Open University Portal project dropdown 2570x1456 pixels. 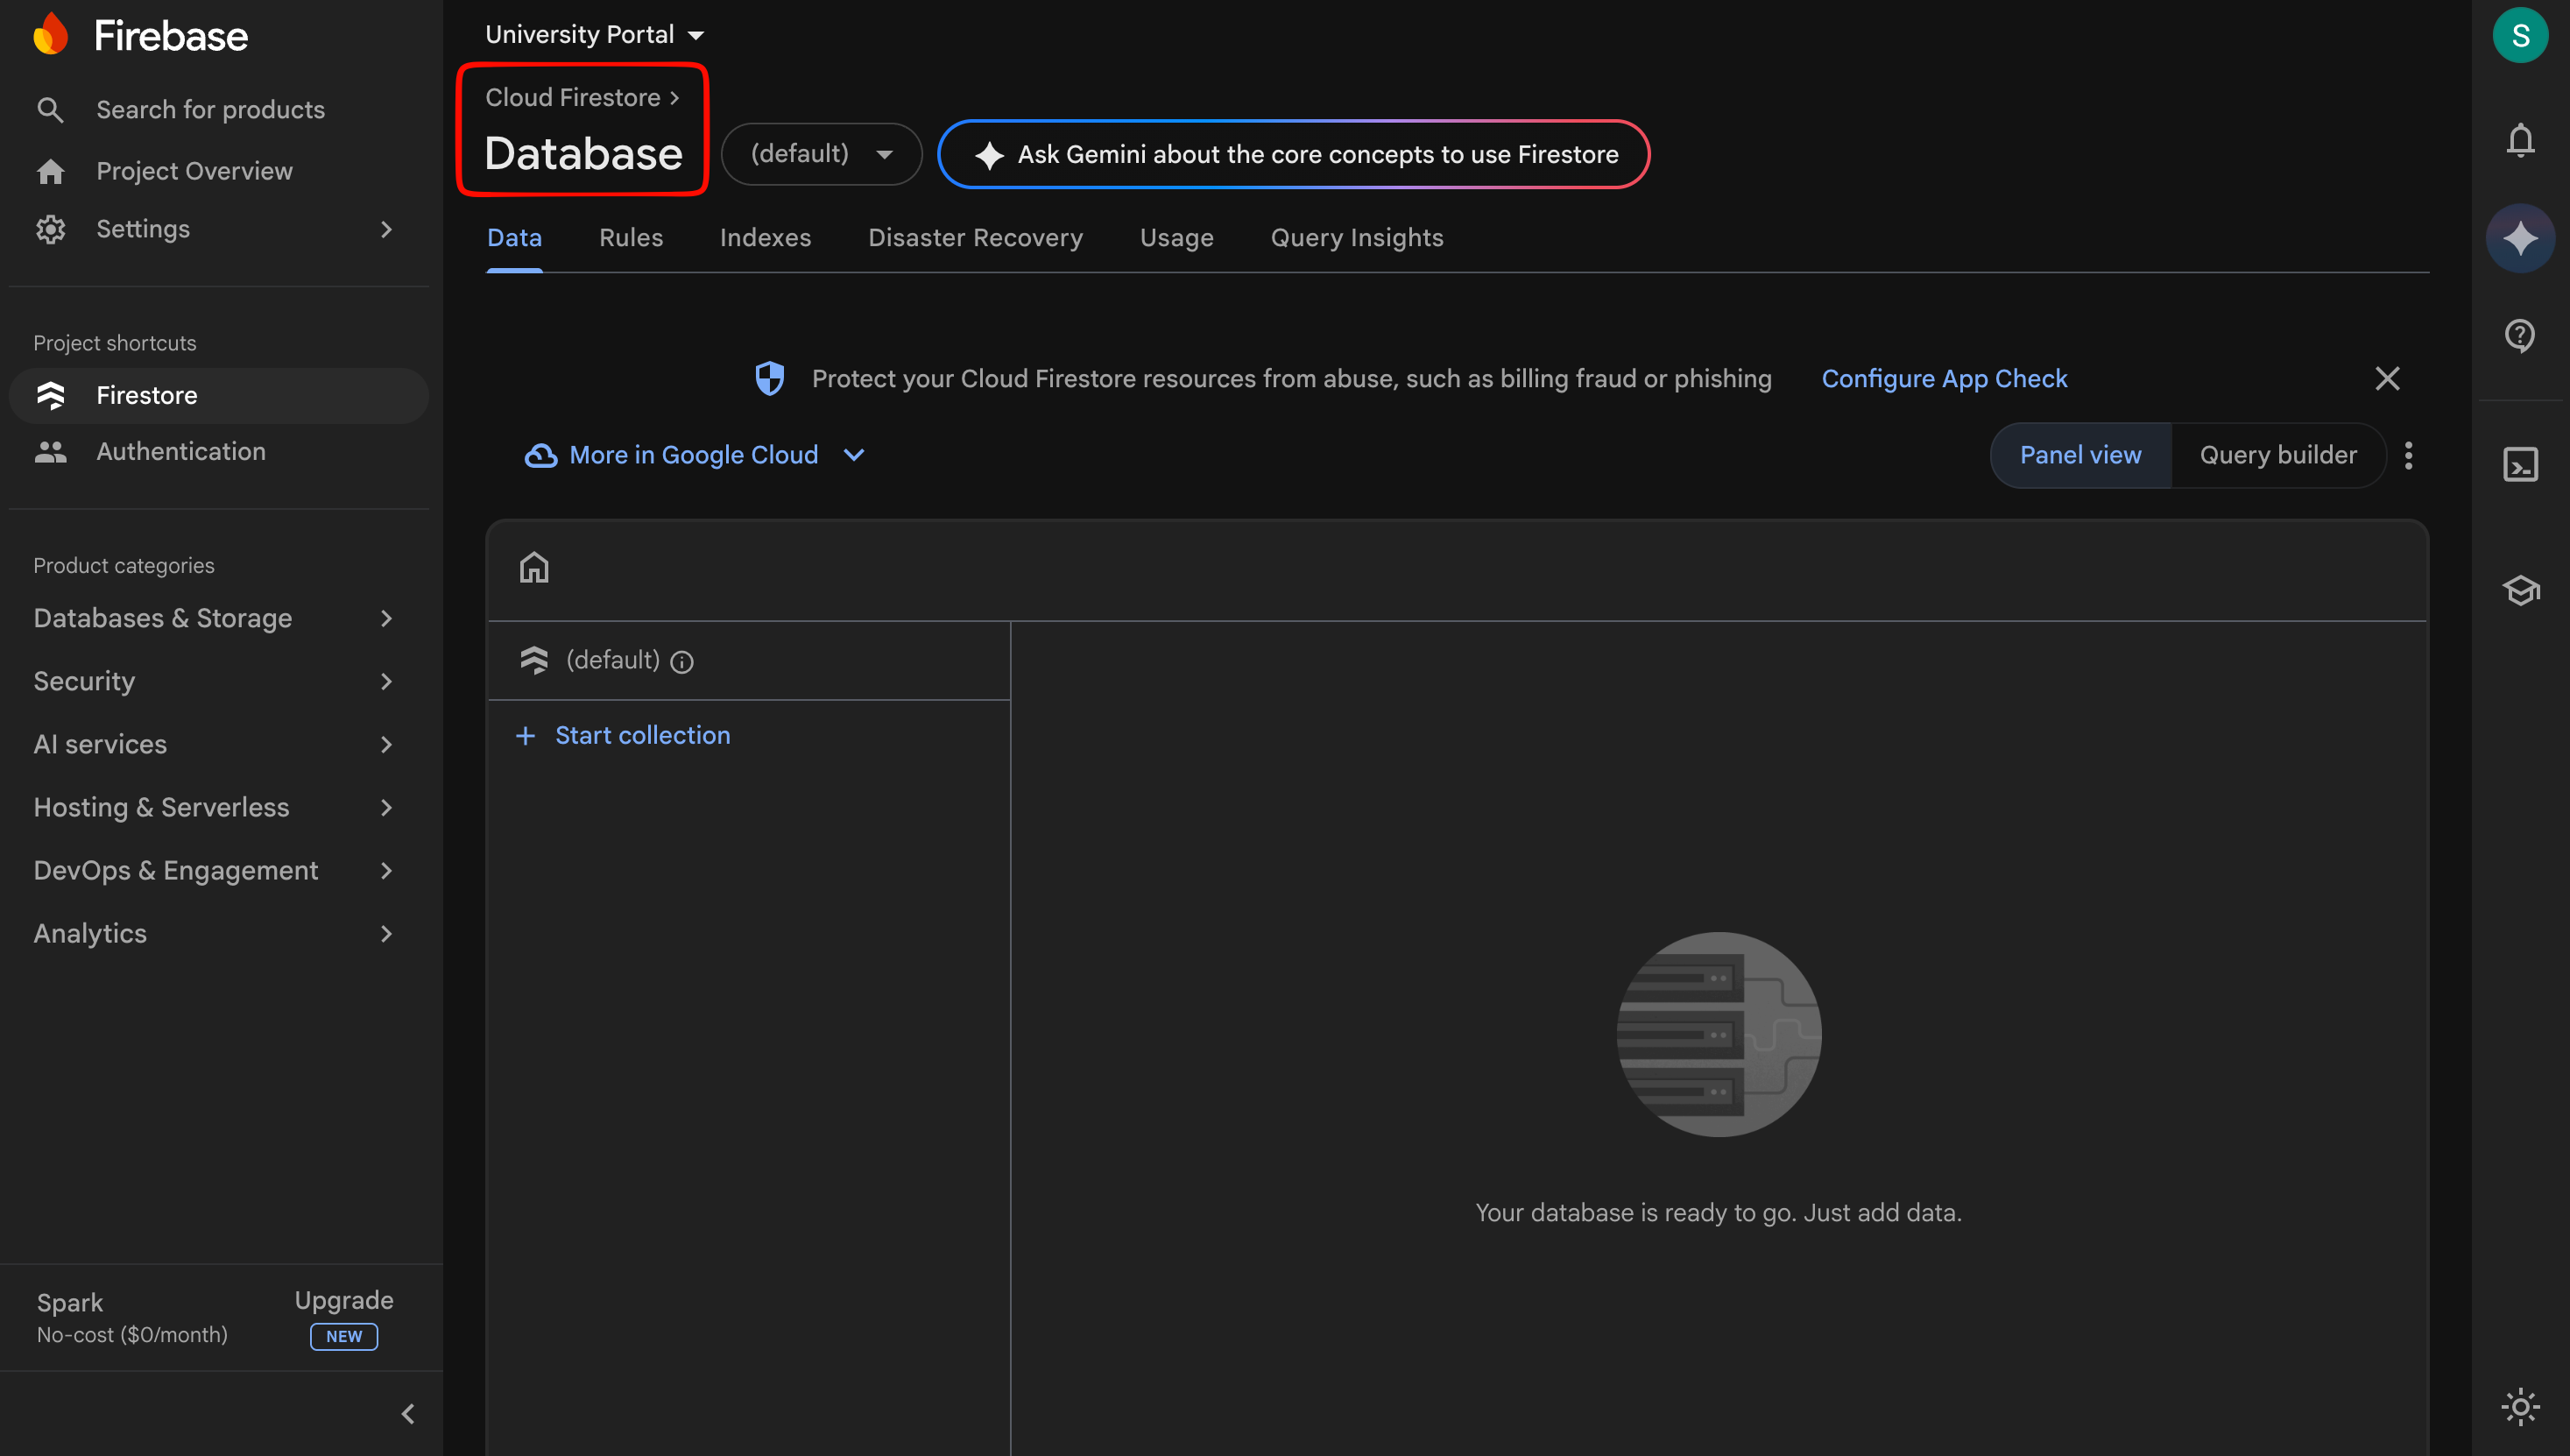[594, 35]
